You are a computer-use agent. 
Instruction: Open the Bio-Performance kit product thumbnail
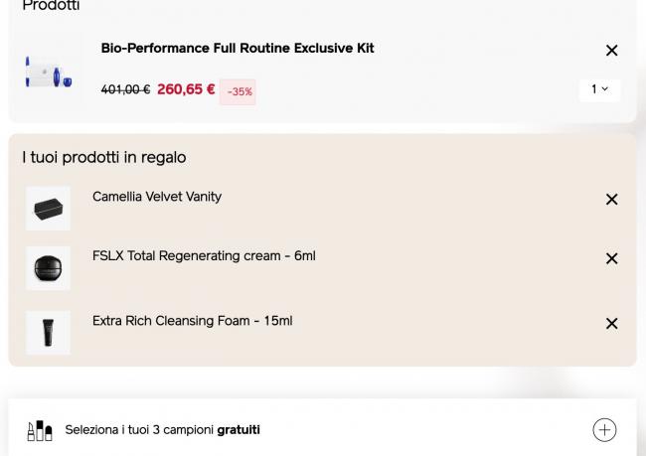49,72
